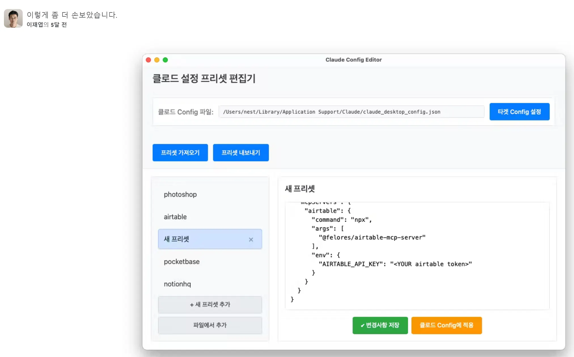Click the 새 프리셋 heading above editor

click(x=300, y=189)
